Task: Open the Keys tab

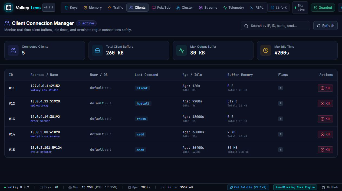Action: [71, 8]
